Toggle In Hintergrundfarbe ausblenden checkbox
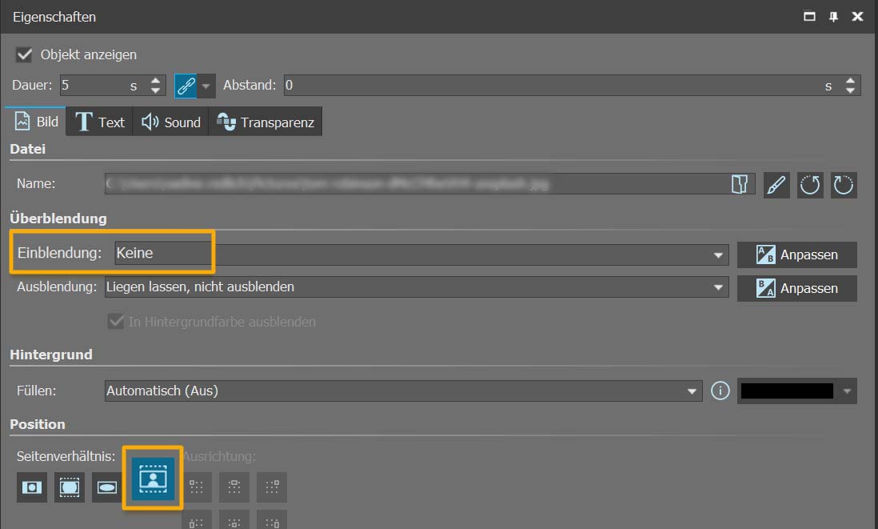Screen dimensions: 878x529 pos(115,322)
